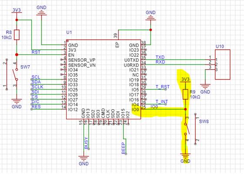Click the NC pin name
244x175 pixels.
point(136,75)
